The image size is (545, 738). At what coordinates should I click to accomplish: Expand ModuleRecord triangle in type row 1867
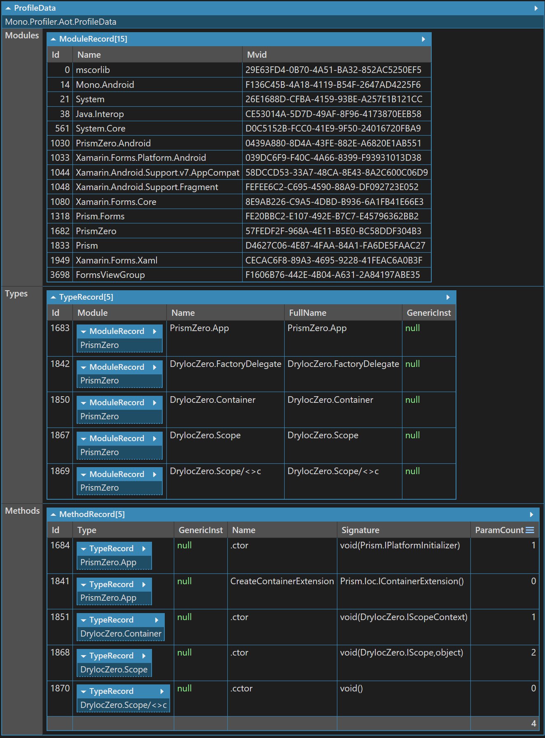[x=84, y=439]
